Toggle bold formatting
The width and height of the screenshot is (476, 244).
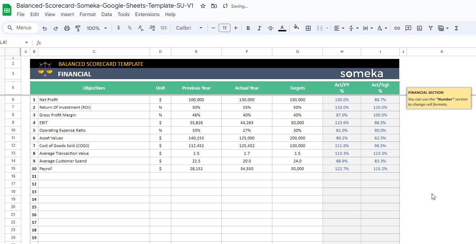point(248,28)
